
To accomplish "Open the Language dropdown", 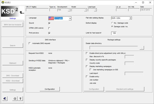I will [x=70, y=18].
